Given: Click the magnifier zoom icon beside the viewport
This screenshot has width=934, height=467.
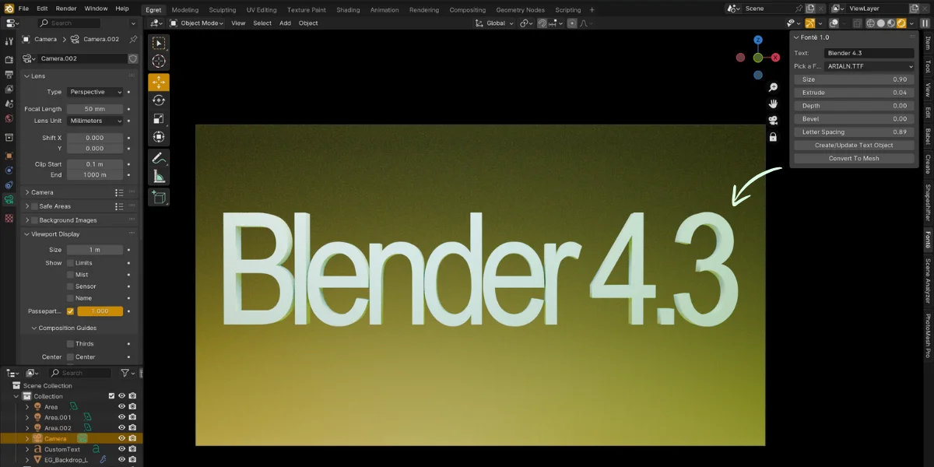Looking at the screenshot, I should pyautogui.click(x=773, y=86).
